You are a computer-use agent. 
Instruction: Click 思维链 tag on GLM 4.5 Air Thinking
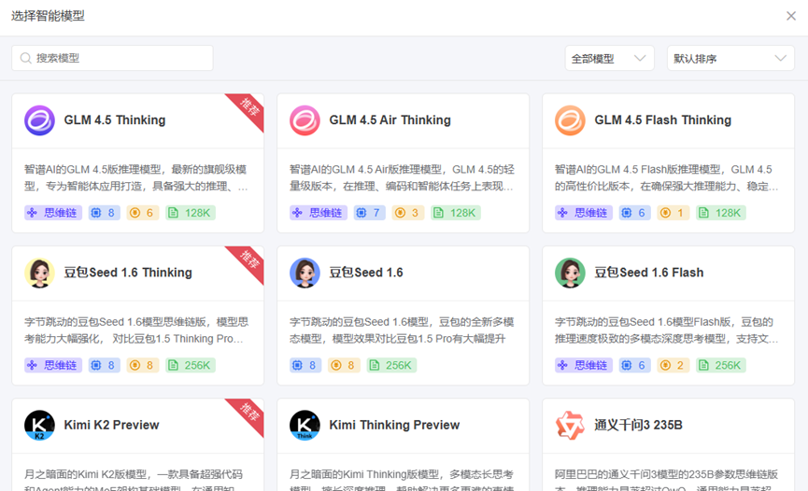click(x=319, y=213)
